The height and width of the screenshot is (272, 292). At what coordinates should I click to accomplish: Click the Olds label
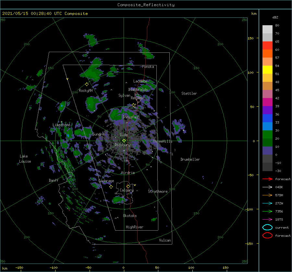pyautogui.click(x=124, y=135)
